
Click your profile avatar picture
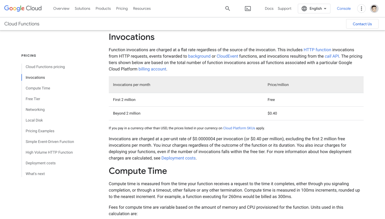coord(374,8)
